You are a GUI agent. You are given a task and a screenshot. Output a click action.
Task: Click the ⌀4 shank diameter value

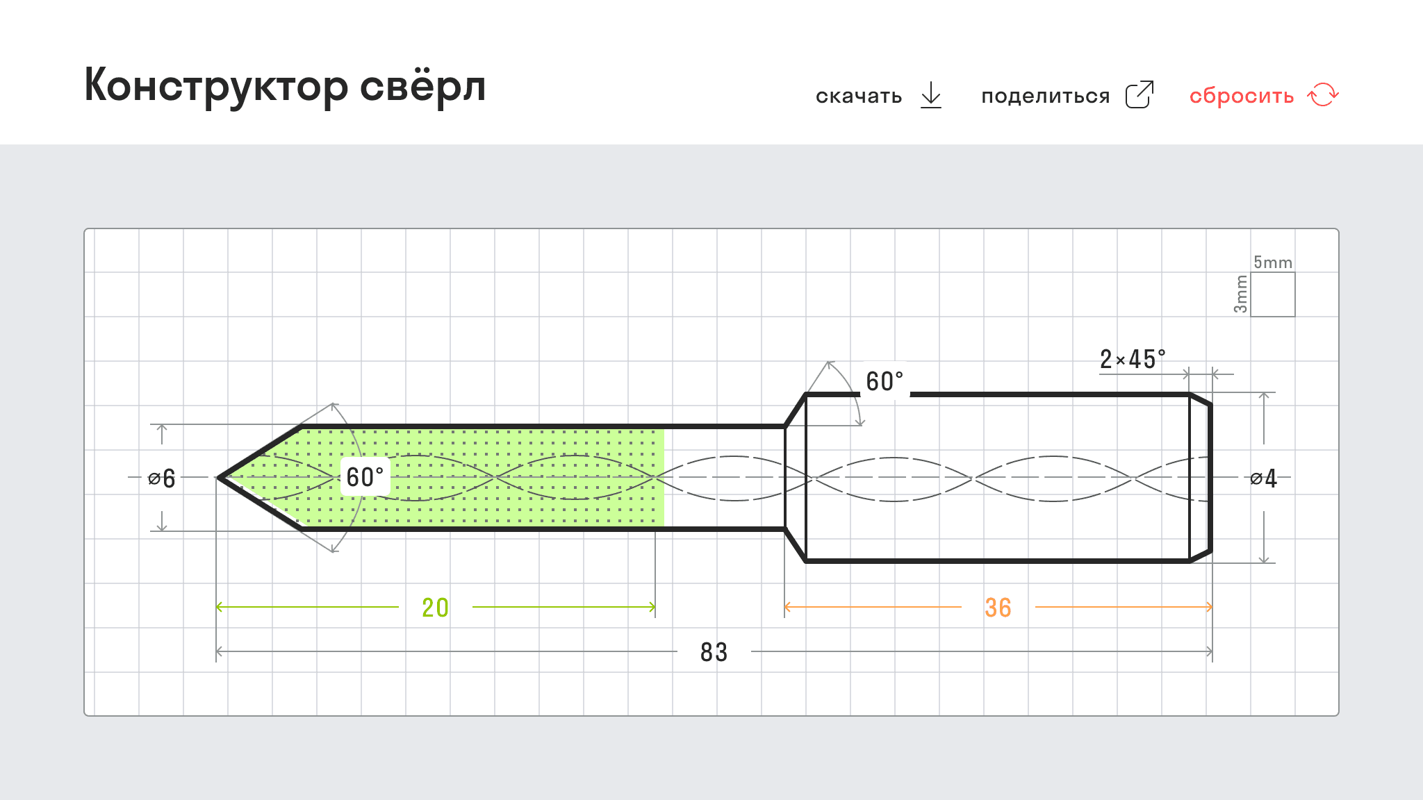coord(1263,478)
